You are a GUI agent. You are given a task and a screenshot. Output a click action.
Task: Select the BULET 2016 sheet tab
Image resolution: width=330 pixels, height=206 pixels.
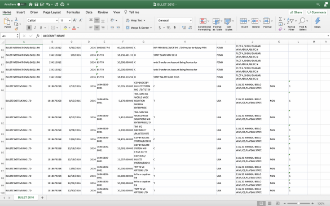coord(26,198)
